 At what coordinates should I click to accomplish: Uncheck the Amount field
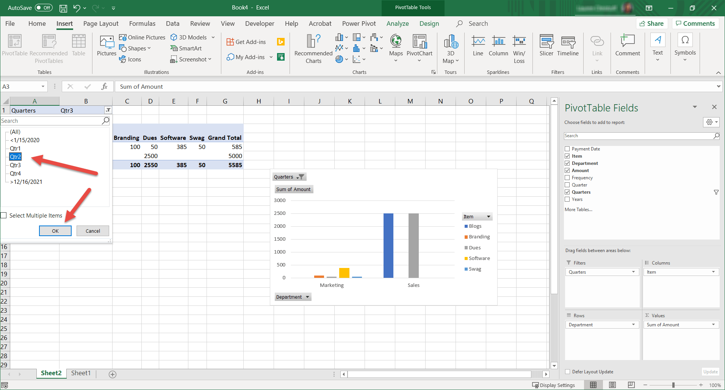click(x=567, y=171)
